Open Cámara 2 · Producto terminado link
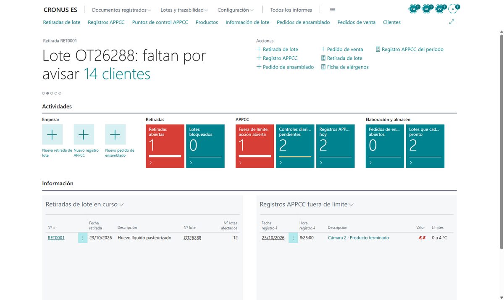The image size is (504, 300). point(358,238)
